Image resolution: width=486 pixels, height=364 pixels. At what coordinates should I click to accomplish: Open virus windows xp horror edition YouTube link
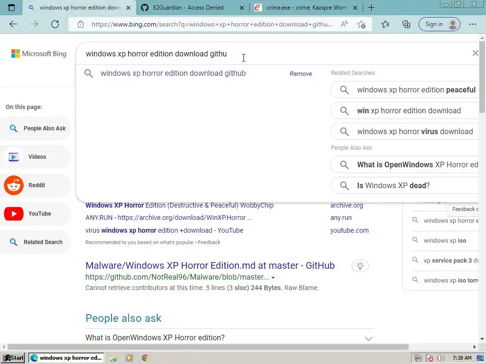tap(164, 230)
